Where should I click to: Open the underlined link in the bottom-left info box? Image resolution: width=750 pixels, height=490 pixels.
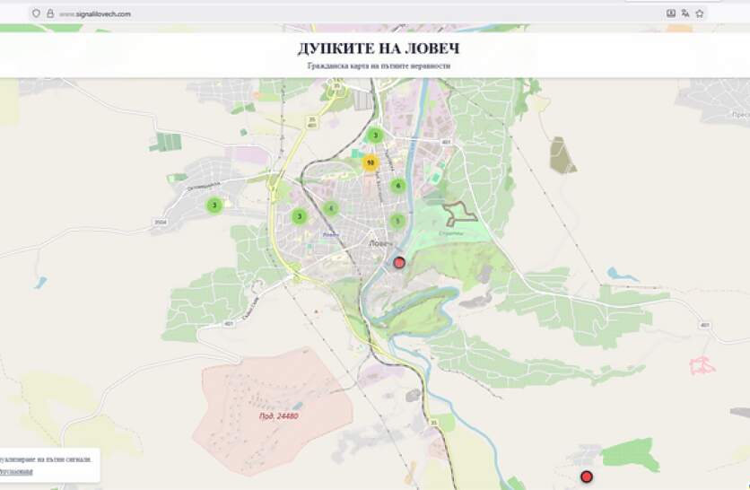pos(16,471)
